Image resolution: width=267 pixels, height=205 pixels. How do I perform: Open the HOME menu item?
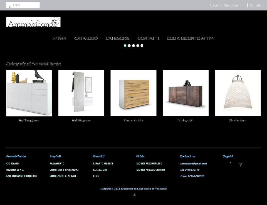tap(60, 38)
